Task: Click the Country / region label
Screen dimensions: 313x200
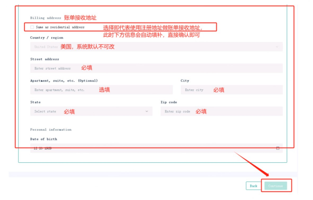Action: [47, 38]
